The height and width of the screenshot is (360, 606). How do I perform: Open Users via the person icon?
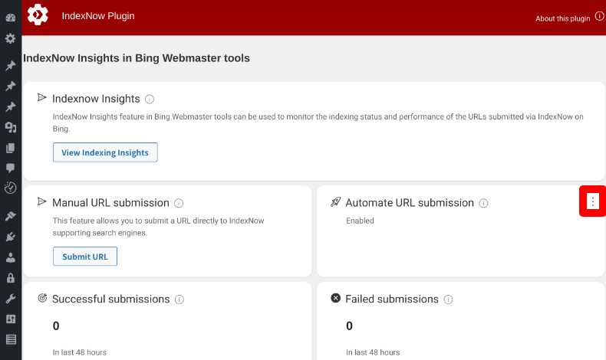point(11,257)
